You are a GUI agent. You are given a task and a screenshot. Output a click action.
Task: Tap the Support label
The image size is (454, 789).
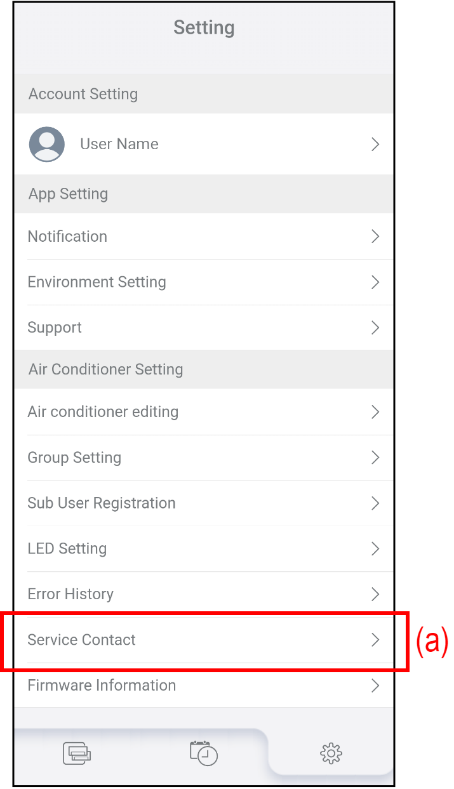coord(55,328)
